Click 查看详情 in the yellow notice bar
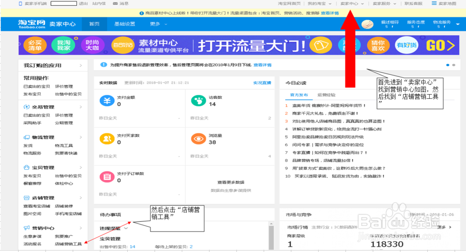Screen dimensions: 466x252 click(330, 13)
